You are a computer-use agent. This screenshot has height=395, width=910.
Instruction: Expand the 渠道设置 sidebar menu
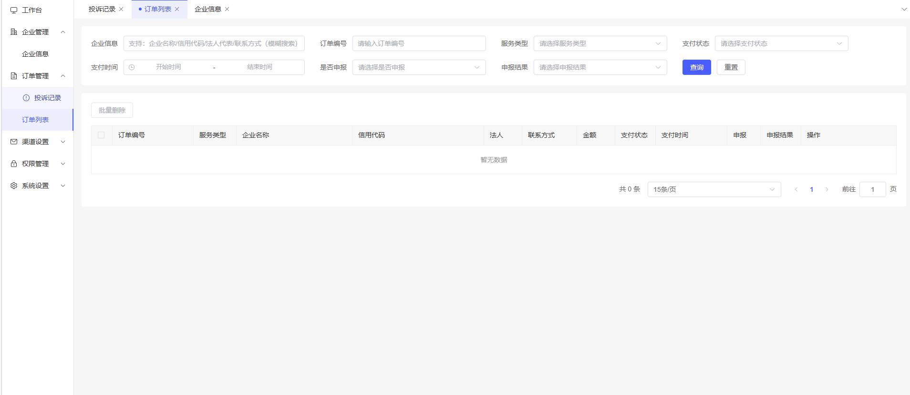37,142
